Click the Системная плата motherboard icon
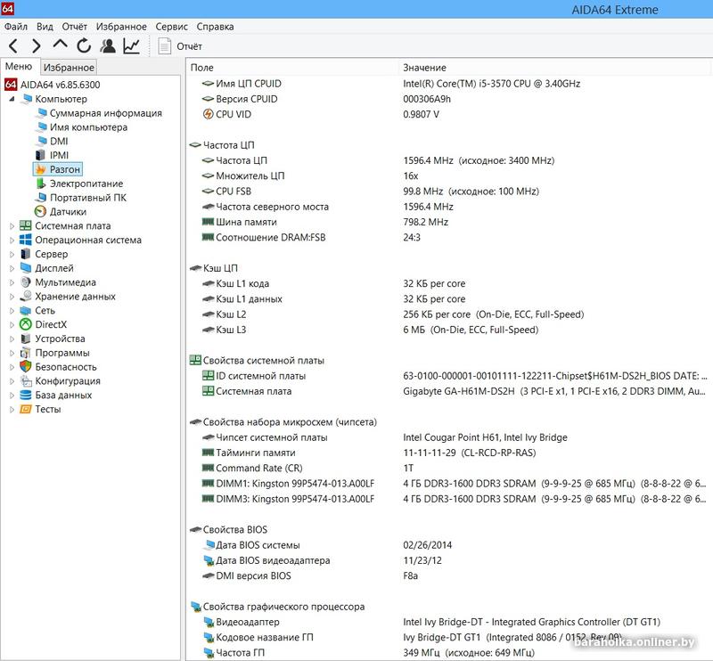The image size is (713, 661). click(x=26, y=225)
